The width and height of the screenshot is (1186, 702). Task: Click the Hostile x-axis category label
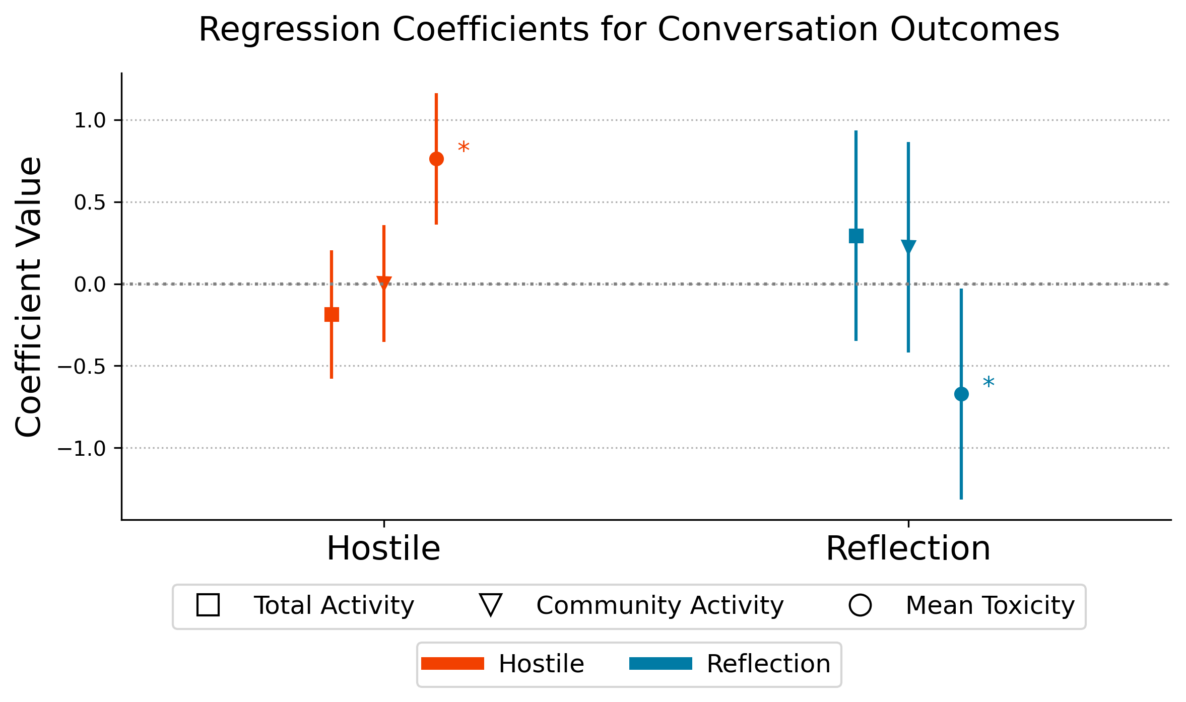click(383, 548)
